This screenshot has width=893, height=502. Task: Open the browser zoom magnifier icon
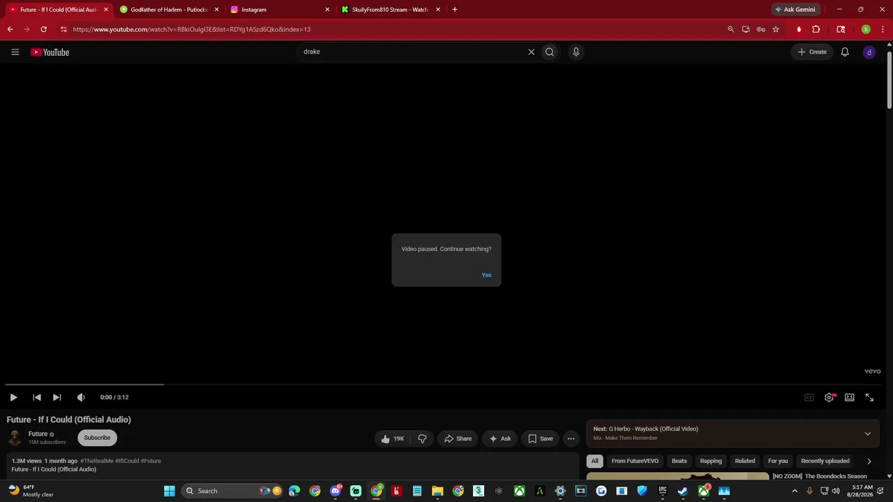pos(730,29)
